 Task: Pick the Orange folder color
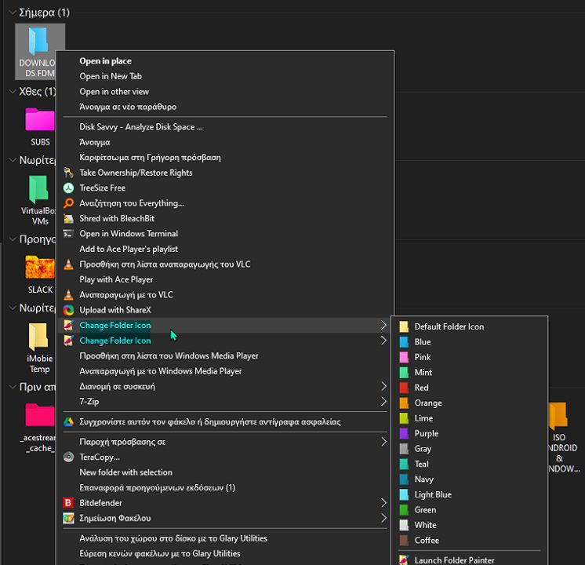pos(470,403)
